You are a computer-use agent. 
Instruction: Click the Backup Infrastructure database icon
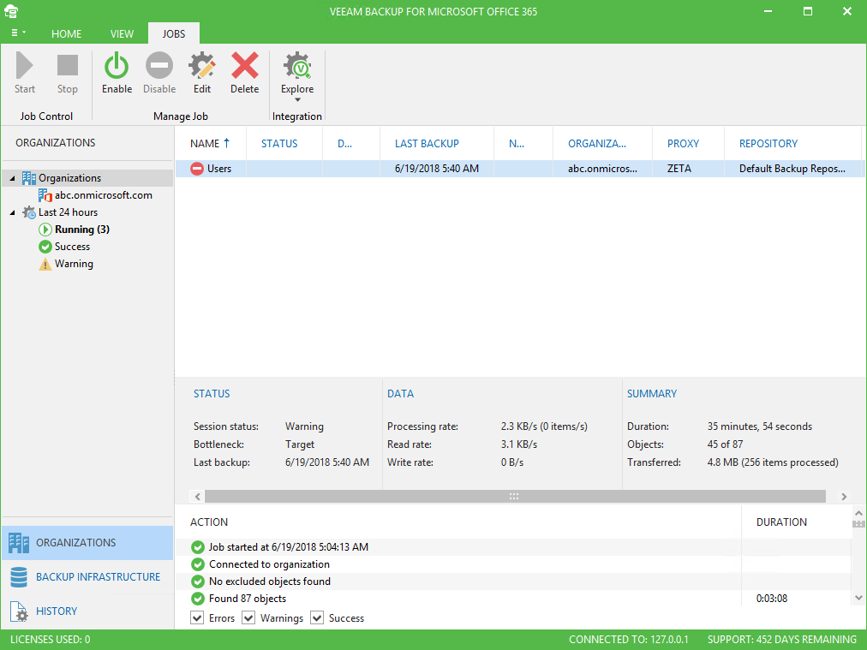pos(19,577)
